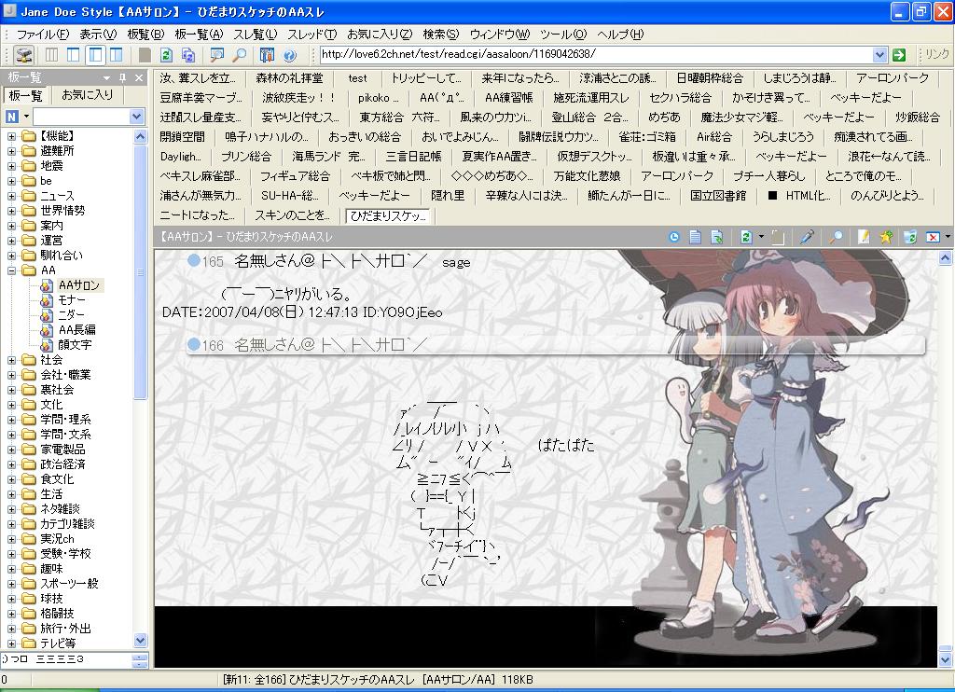Open the 表示(V) menu
This screenshot has height=692, width=955.
coord(98,35)
